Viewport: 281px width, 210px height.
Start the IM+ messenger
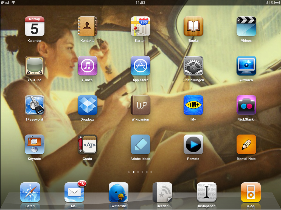pyautogui.click(x=193, y=105)
